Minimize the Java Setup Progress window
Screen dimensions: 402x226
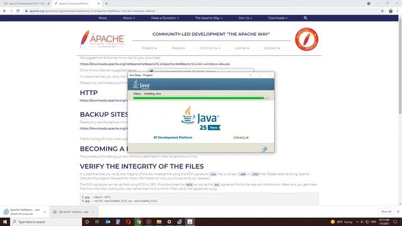251,75
